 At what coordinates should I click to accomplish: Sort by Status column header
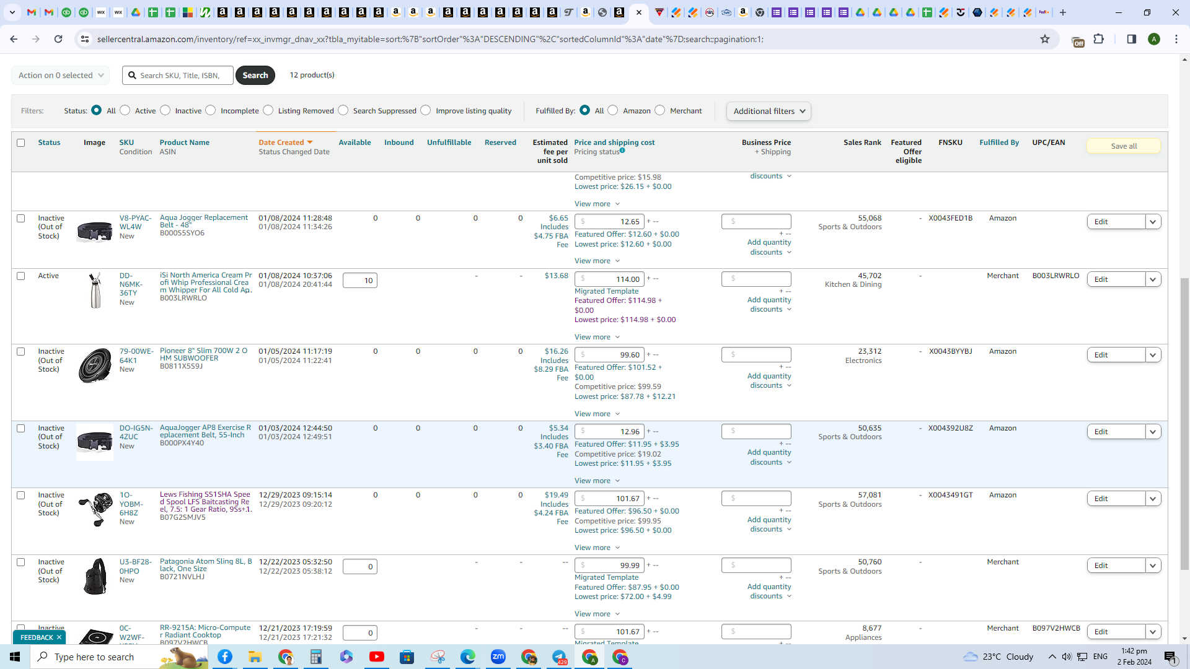49,142
